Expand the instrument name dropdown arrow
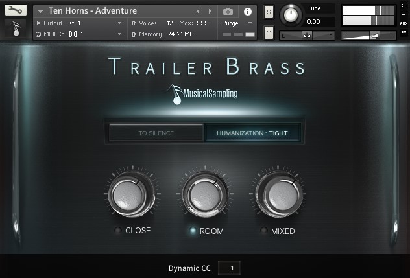Viewport: 410px width, 278px height. click(40, 11)
